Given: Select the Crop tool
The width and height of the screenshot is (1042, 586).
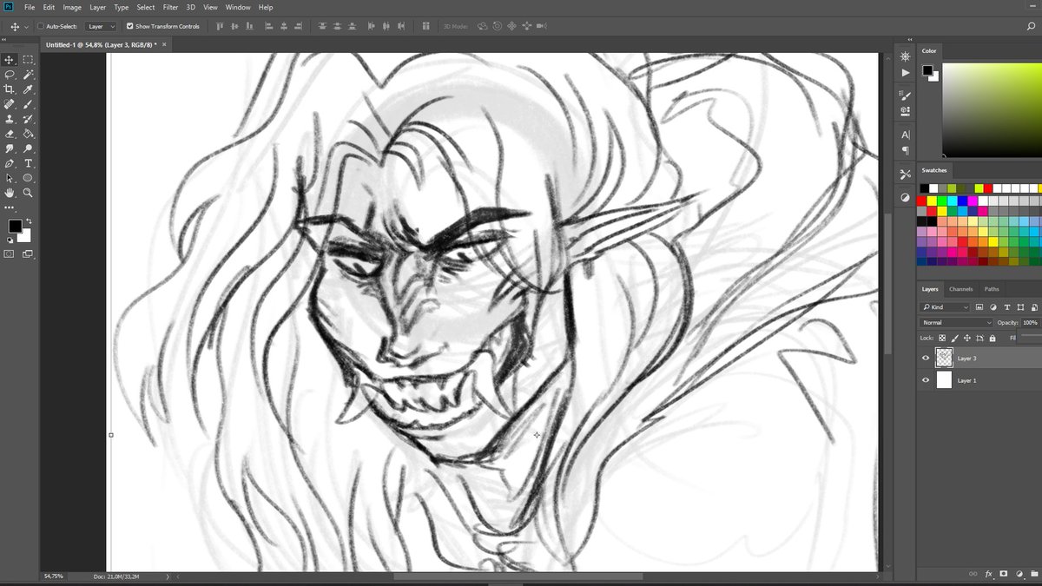Looking at the screenshot, I should coord(10,89).
